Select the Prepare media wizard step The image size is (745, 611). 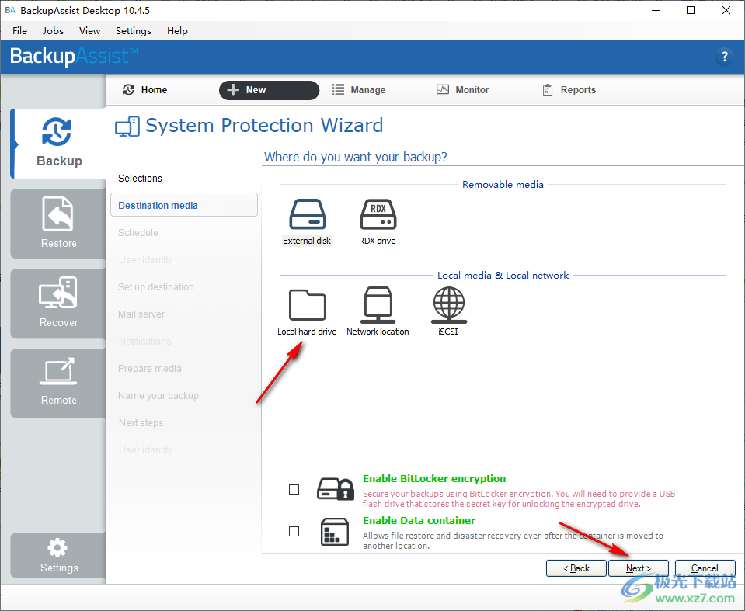150,369
